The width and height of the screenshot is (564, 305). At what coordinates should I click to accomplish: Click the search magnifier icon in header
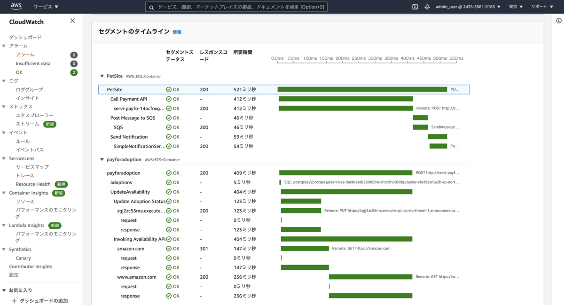pyautogui.click(x=151, y=7)
